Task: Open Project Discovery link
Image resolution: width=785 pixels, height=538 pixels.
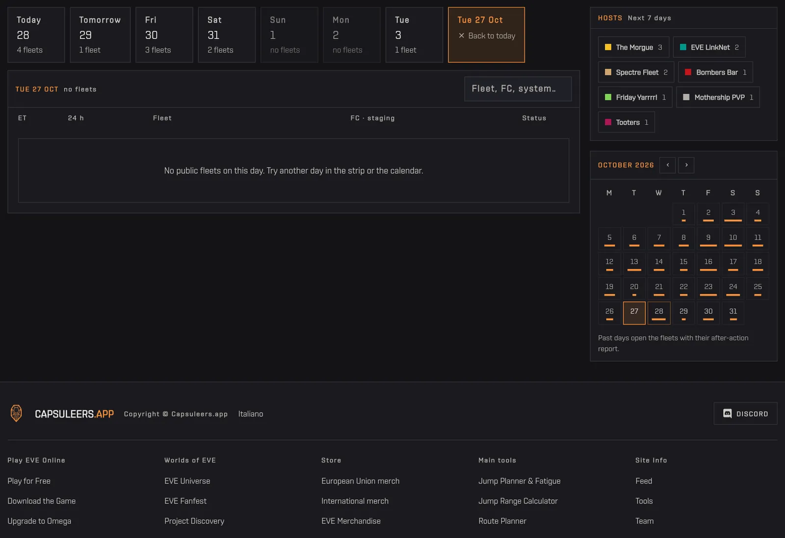Action: (194, 521)
